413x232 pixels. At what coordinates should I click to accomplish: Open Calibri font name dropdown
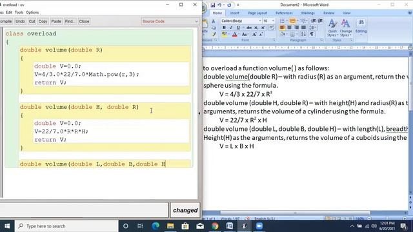260,21
